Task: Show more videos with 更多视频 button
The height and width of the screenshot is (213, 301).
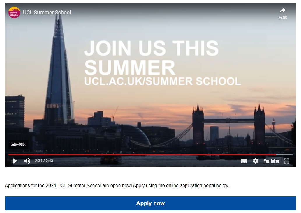Action: (x=18, y=144)
